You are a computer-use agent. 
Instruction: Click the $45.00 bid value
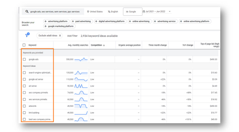(x=214, y=119)
